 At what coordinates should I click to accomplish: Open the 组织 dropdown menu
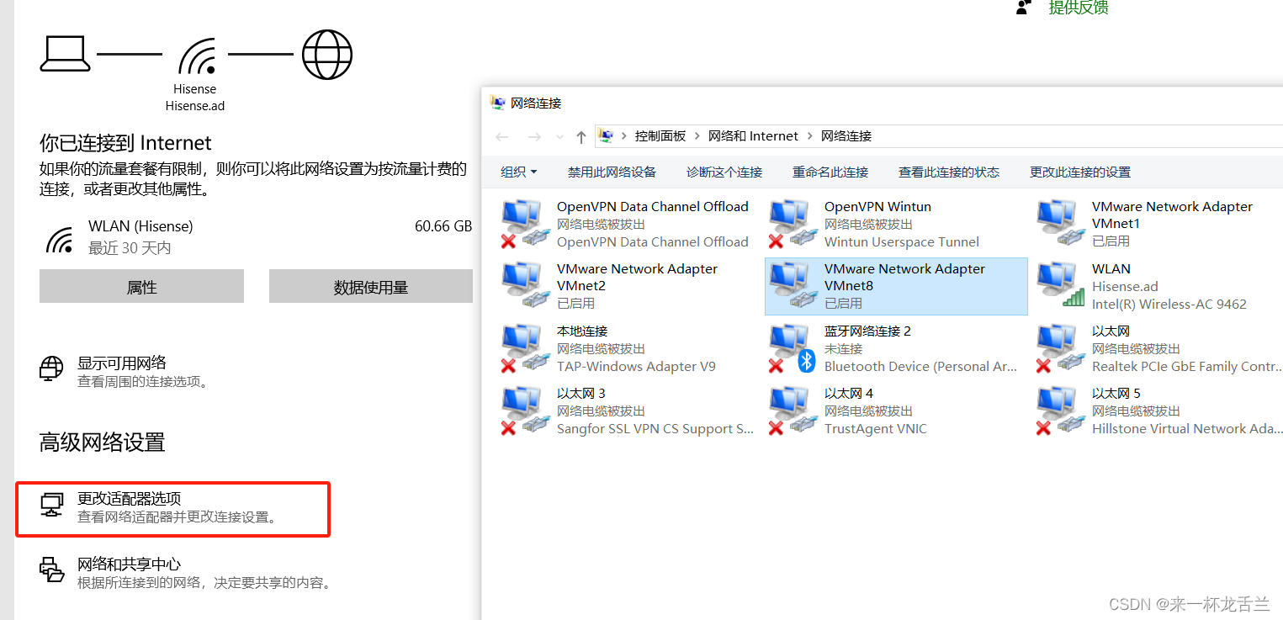click(519, 172)
